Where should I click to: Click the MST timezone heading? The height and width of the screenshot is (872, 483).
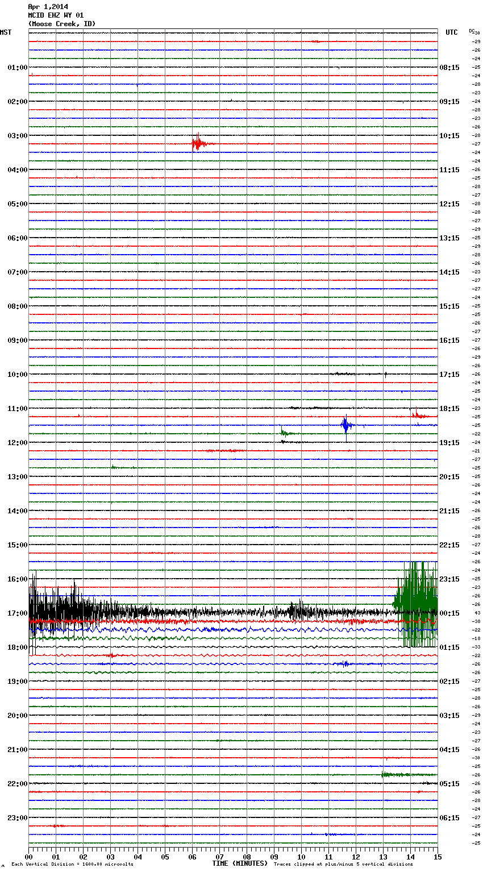click(6, 32)
